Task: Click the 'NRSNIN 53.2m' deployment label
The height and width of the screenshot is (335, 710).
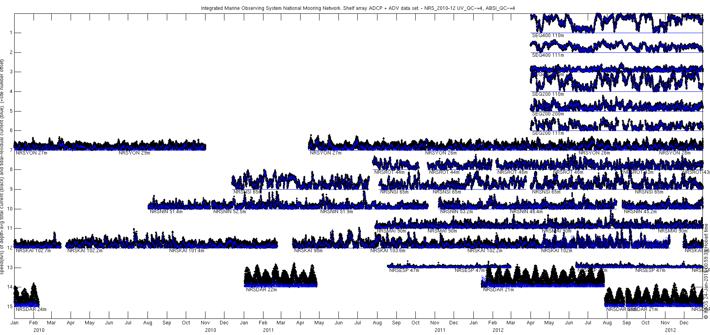Action: [456, 212]
